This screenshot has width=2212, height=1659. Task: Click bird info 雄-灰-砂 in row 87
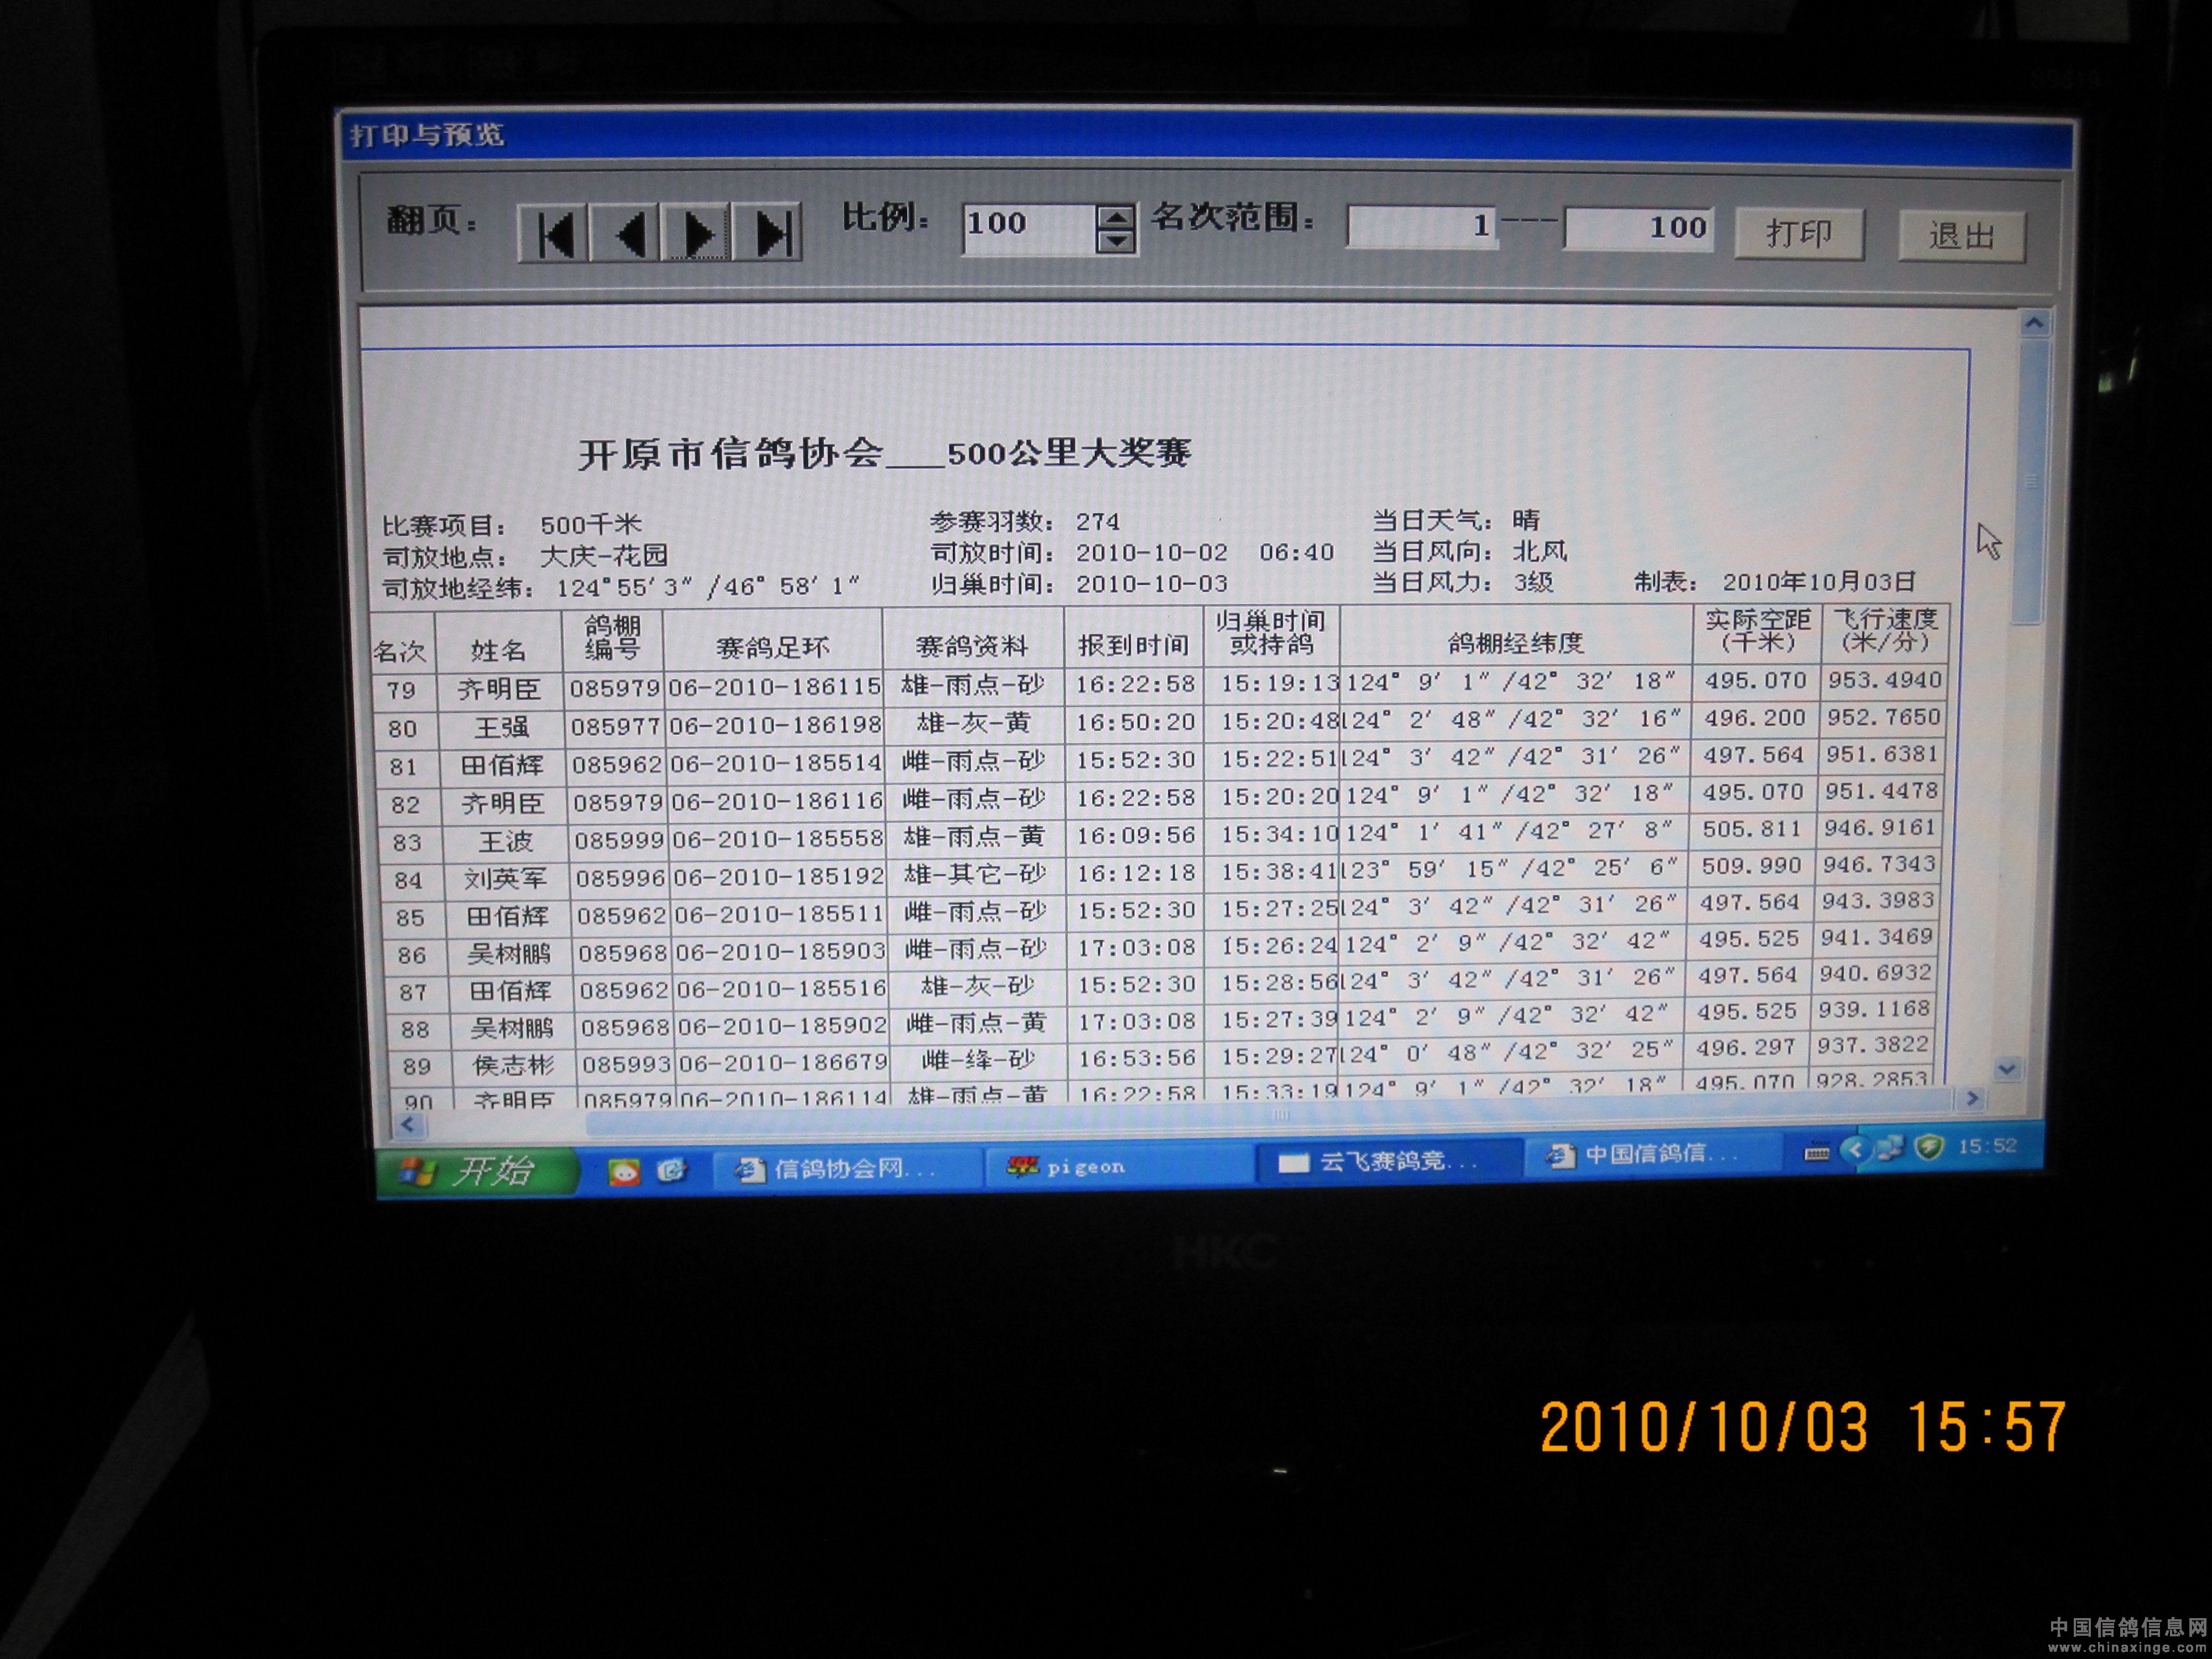[x=977, y=986]
